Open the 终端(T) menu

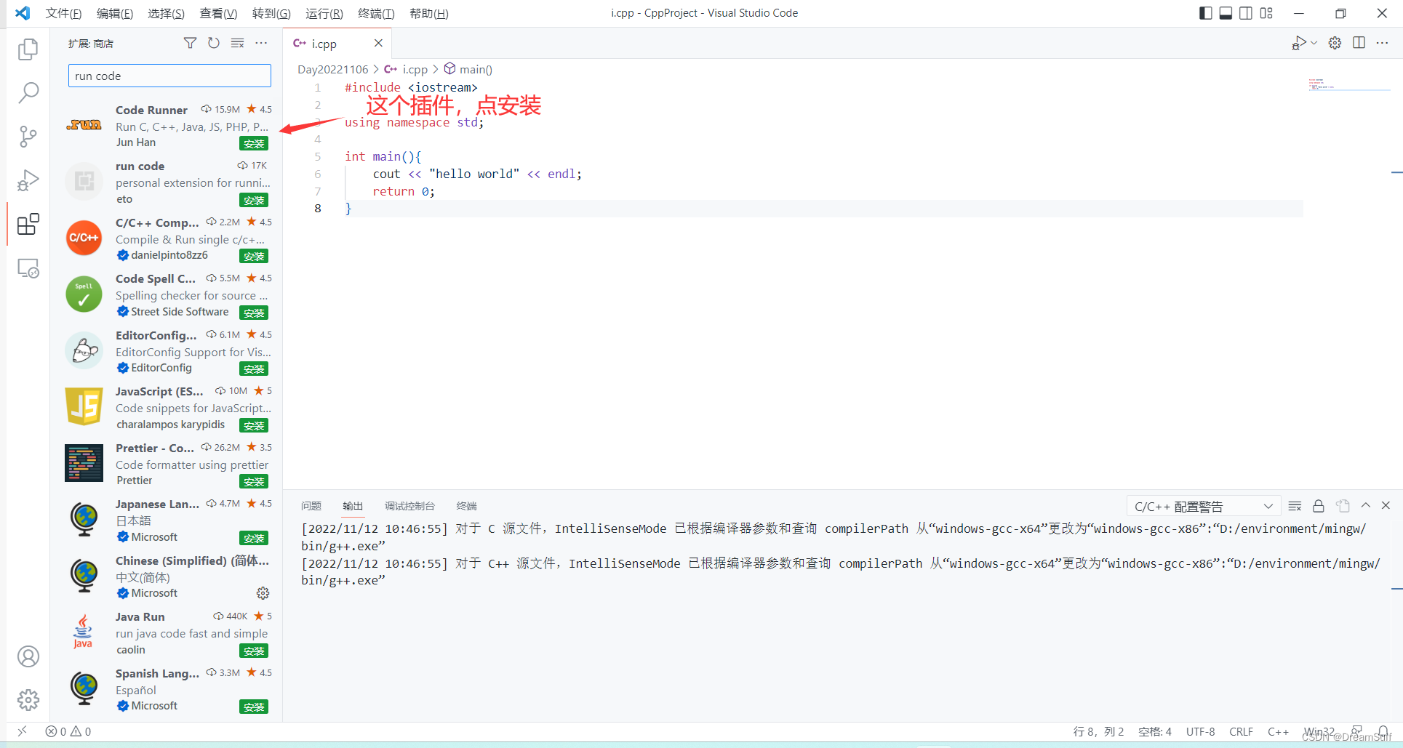click(x=376, y=13)
